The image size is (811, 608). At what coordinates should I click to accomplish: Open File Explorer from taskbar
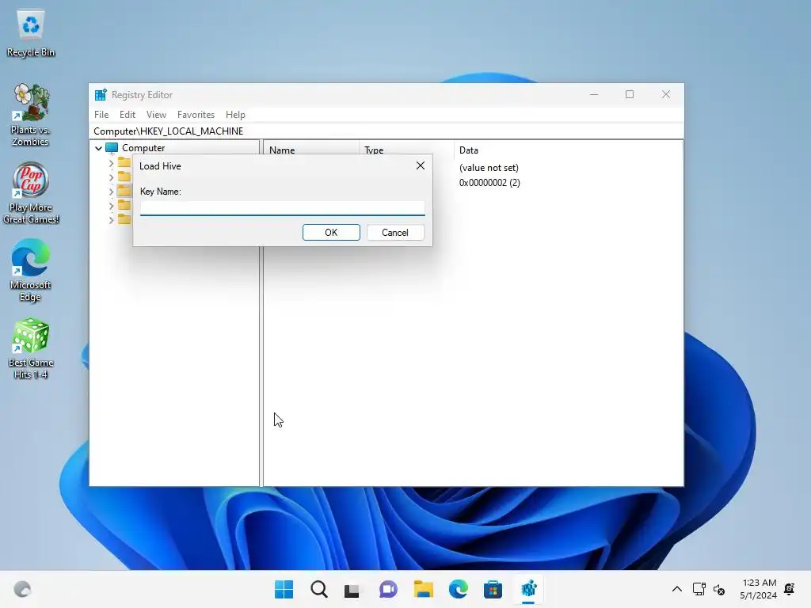pos(423,589)
